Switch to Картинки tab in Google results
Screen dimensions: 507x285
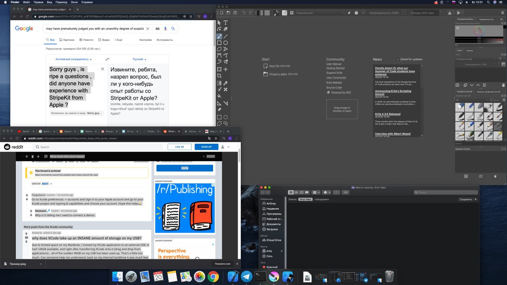coord(67,40)
